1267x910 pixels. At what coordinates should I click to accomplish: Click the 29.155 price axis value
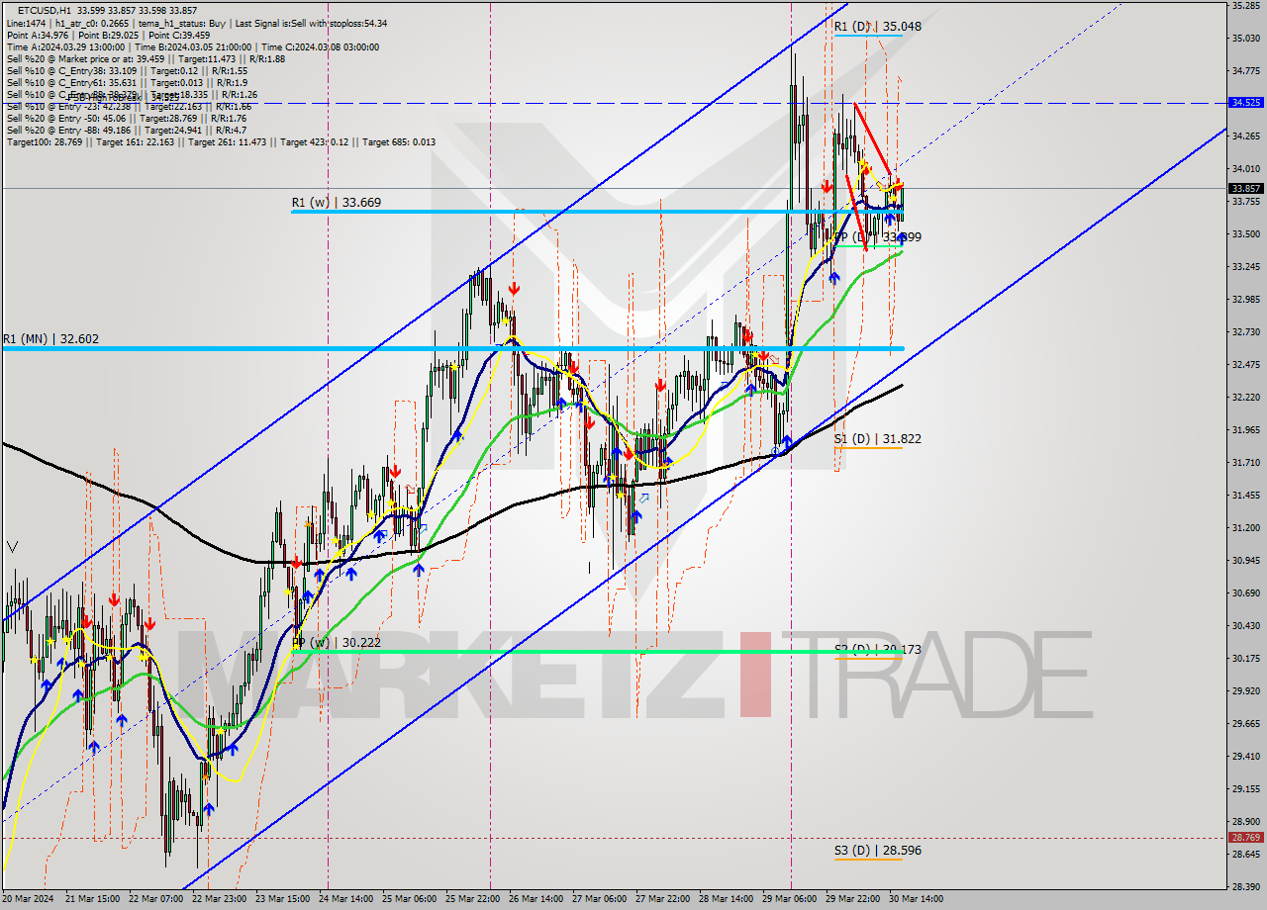click(x=1245, y=789)
